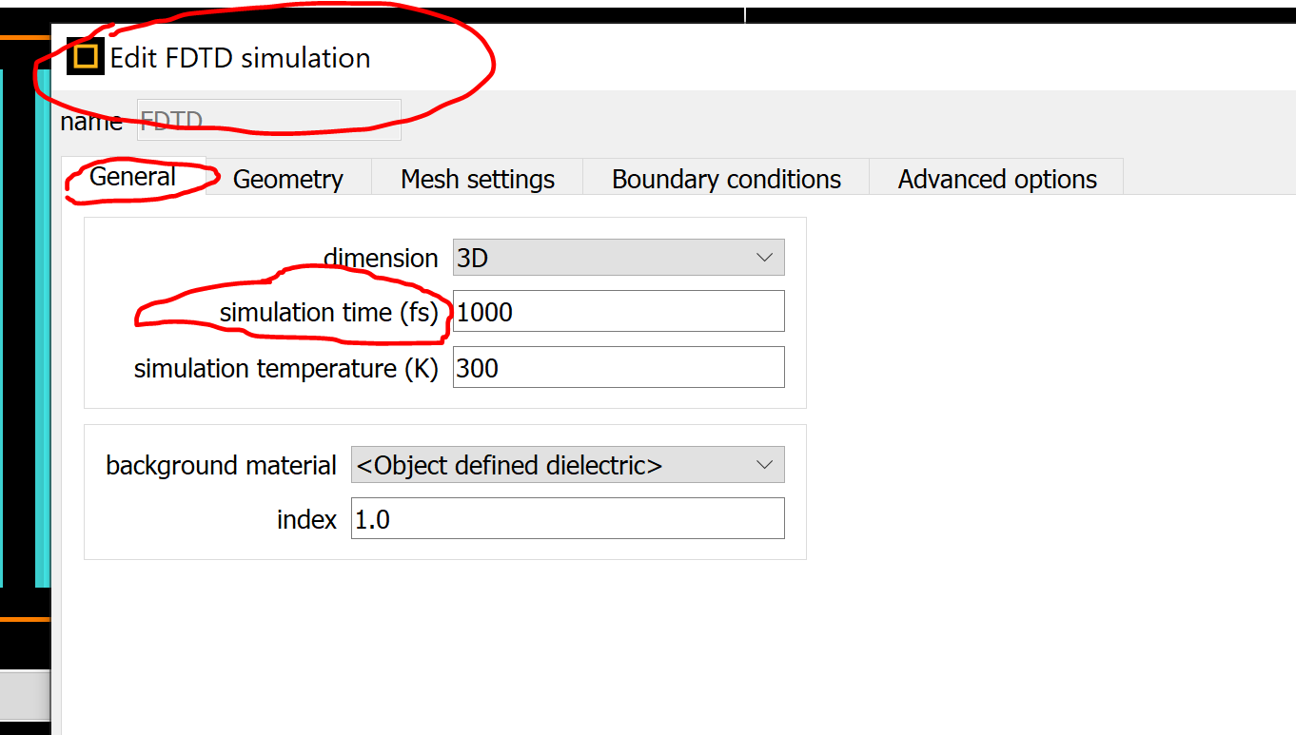
Task: Open the dimension dropdown showing 3D
Action: point(619,258)
